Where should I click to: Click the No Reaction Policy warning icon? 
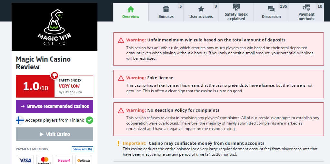point(121,110)
